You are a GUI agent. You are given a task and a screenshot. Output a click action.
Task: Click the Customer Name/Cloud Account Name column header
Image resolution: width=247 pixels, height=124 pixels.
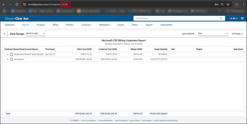coord(22,49)
